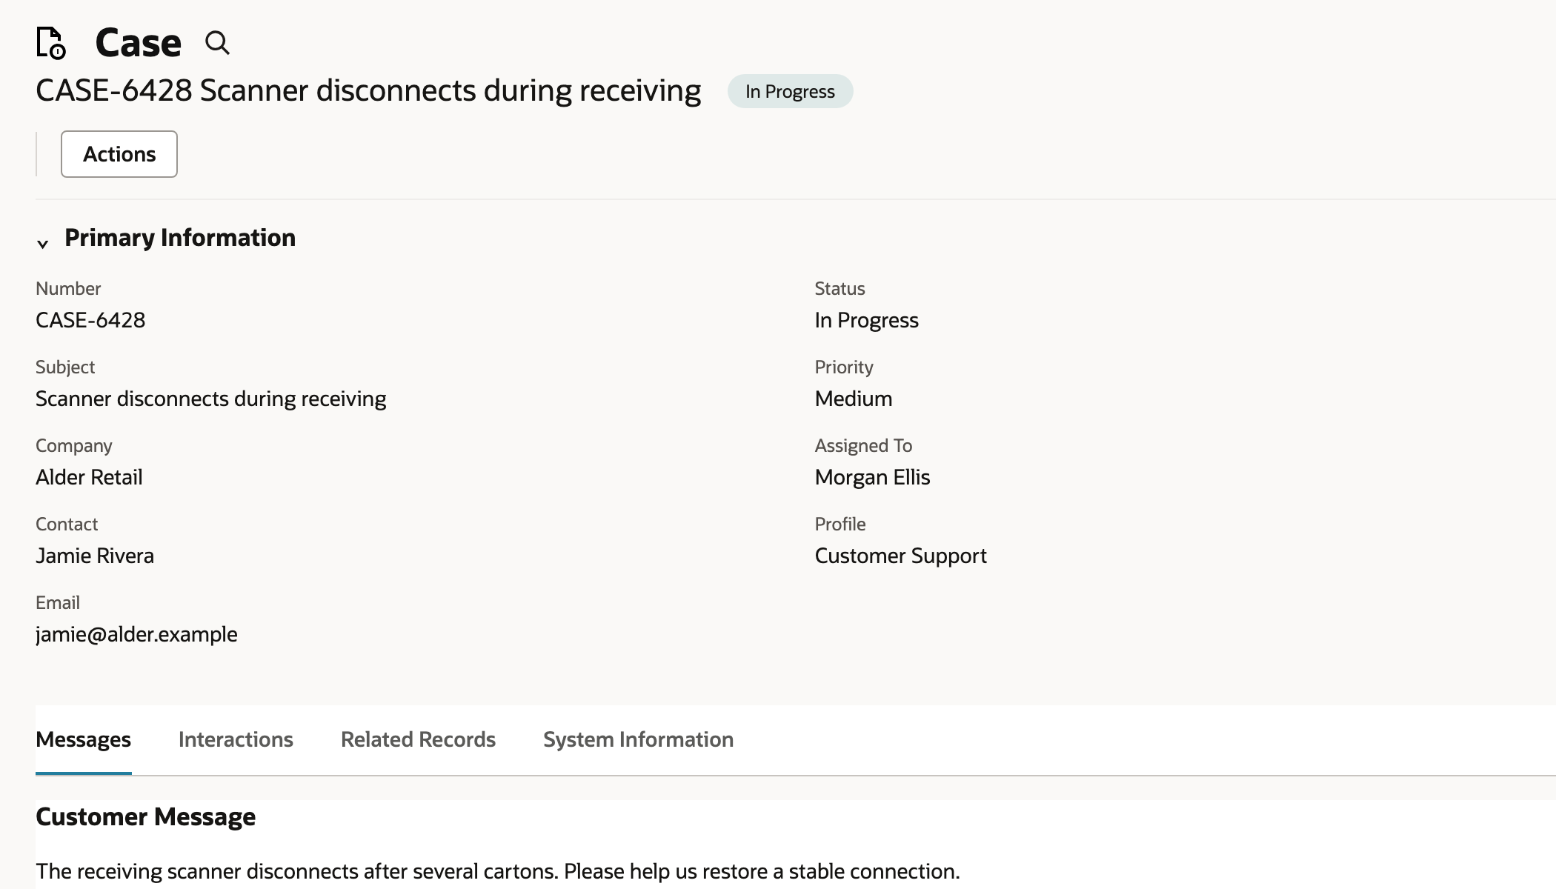The width and height of the screenshot is (1556, 889).
Task: Click the customer message body text
Action: coord(497,871)
